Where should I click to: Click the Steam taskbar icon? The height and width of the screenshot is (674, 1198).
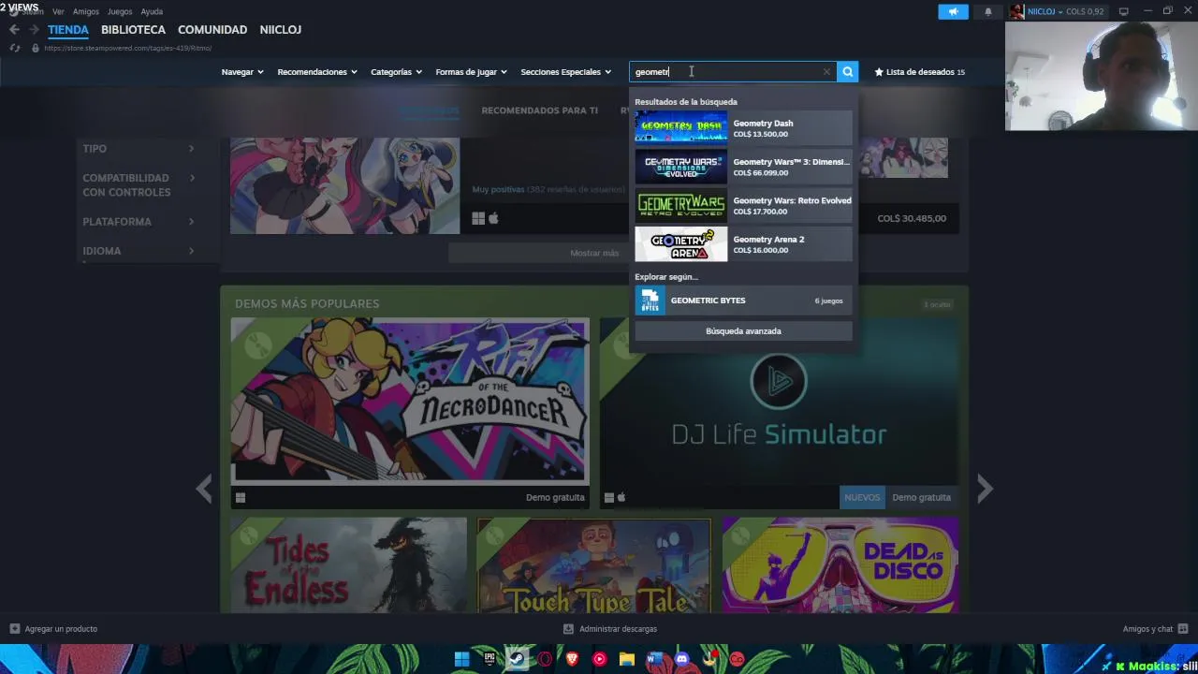[517, 659]
